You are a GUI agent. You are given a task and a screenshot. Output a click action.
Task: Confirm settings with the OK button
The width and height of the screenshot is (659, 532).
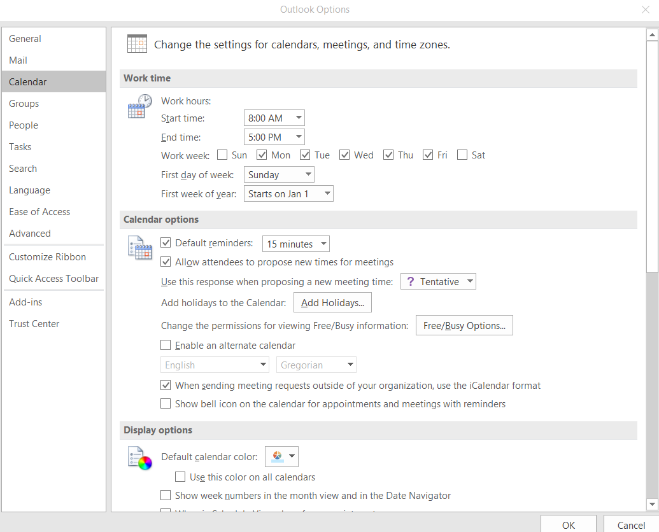(x=568, y=524)
